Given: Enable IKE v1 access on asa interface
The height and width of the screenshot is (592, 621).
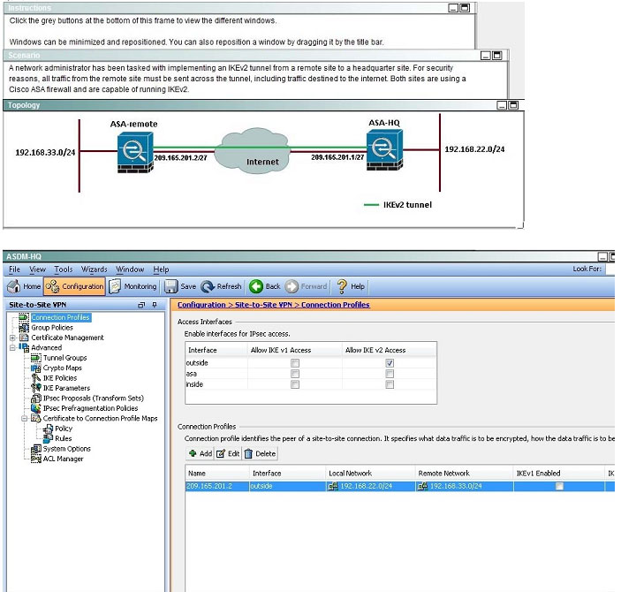Looking at the screenshot, I should [x=295, y=374].
